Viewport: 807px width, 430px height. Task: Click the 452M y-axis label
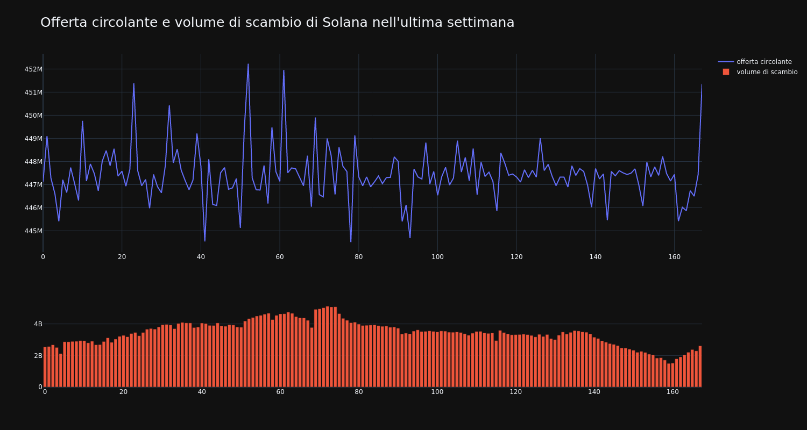point(33,69)
